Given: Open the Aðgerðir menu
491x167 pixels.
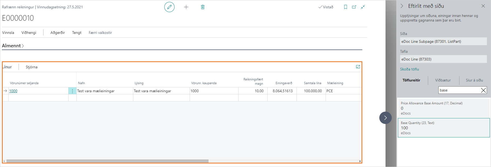Looking at the screenshot, I should tap(57, 33).
